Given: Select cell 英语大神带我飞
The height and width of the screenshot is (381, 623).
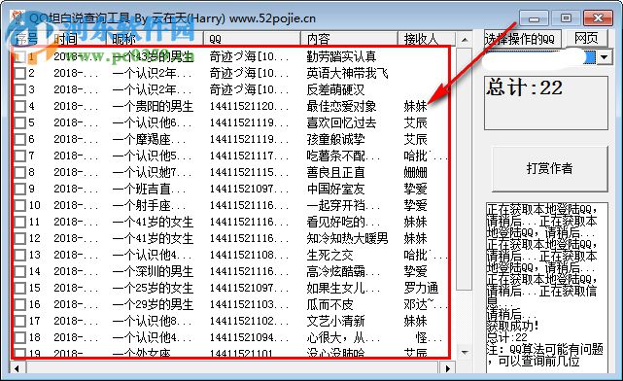Looking at the screenshot, I should (x=347, y=73).
